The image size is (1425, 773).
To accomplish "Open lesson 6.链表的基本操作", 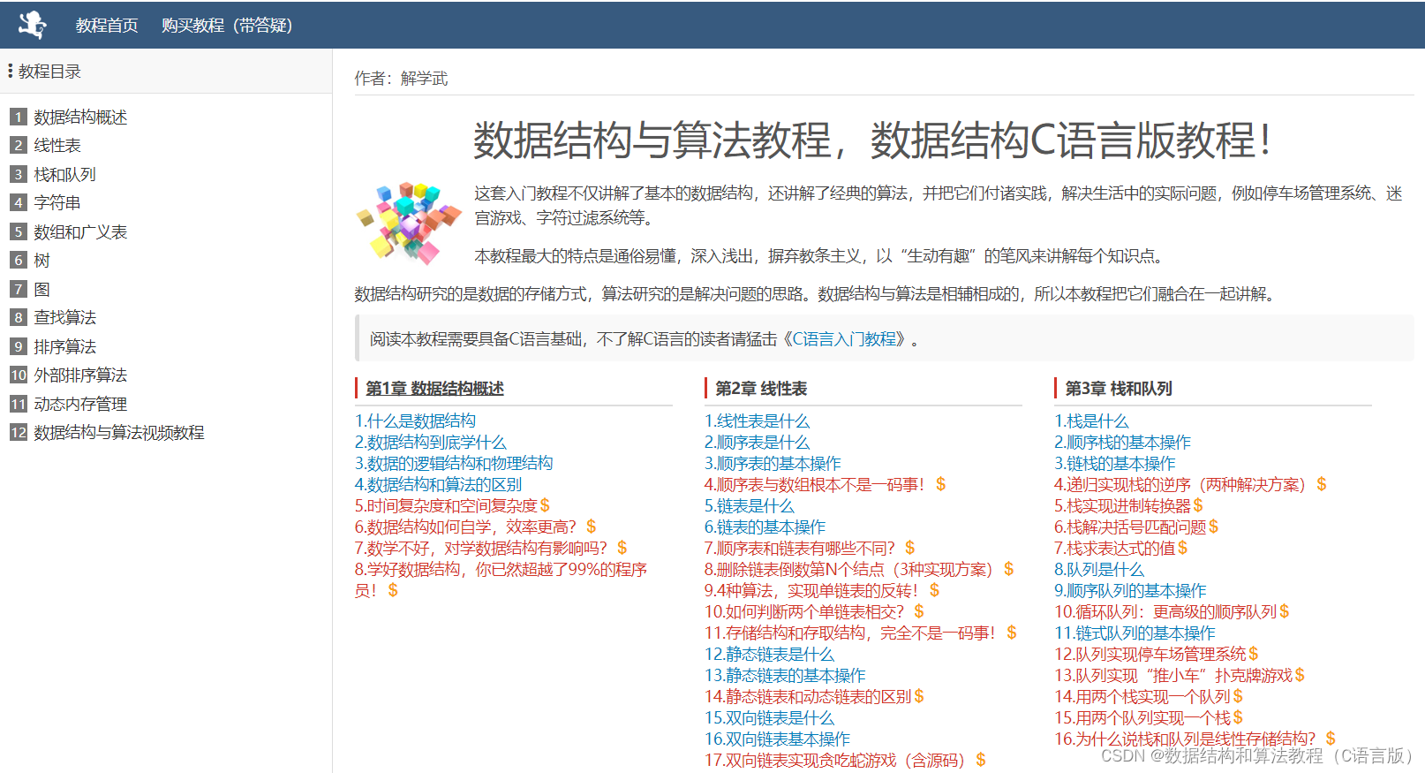I will pyautogui.click(x=765, y=527).
